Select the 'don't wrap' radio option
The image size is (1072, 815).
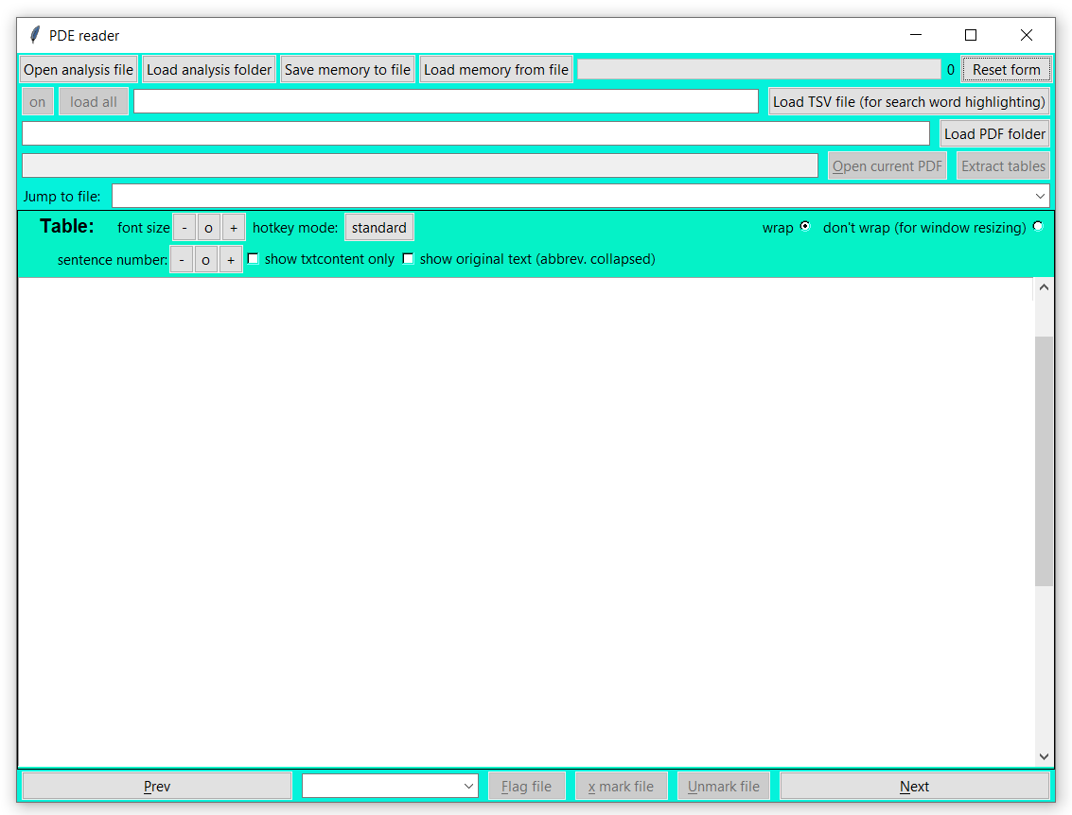pyautogui.click(x=1038, y=227)
